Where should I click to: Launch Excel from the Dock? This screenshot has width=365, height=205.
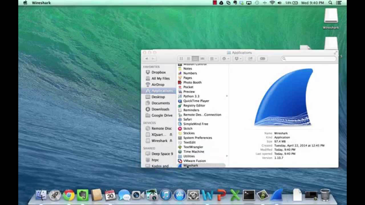pyautogui.click(x=235, y=195)
